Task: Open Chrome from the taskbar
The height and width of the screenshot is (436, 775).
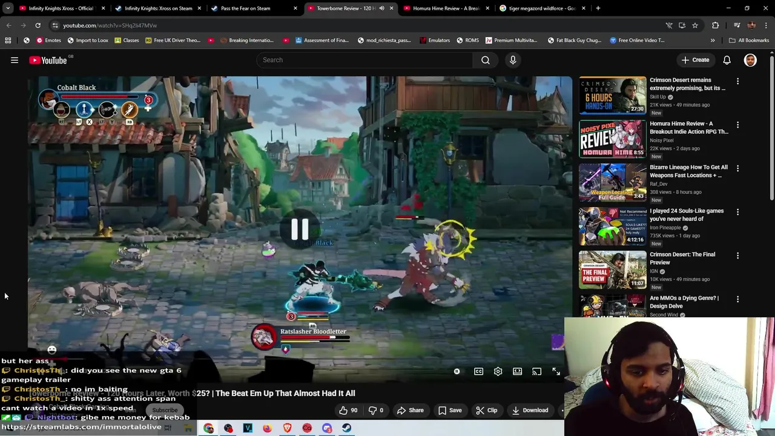Action: pyautogui.click(x=208, y=428)
